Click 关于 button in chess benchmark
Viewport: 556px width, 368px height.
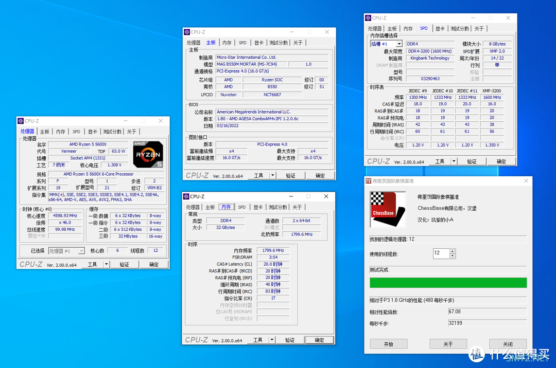coord(448,344)
